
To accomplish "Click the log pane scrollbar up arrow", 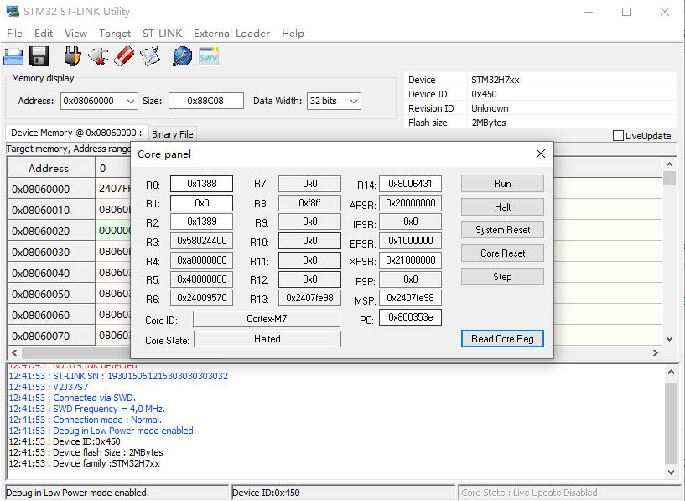I will click(x=671, y=372).
